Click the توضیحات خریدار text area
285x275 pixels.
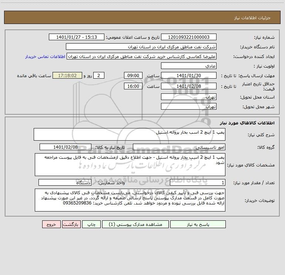[x=130, y=200]
